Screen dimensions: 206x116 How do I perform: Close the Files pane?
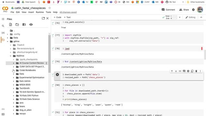(x=47, y=18)
